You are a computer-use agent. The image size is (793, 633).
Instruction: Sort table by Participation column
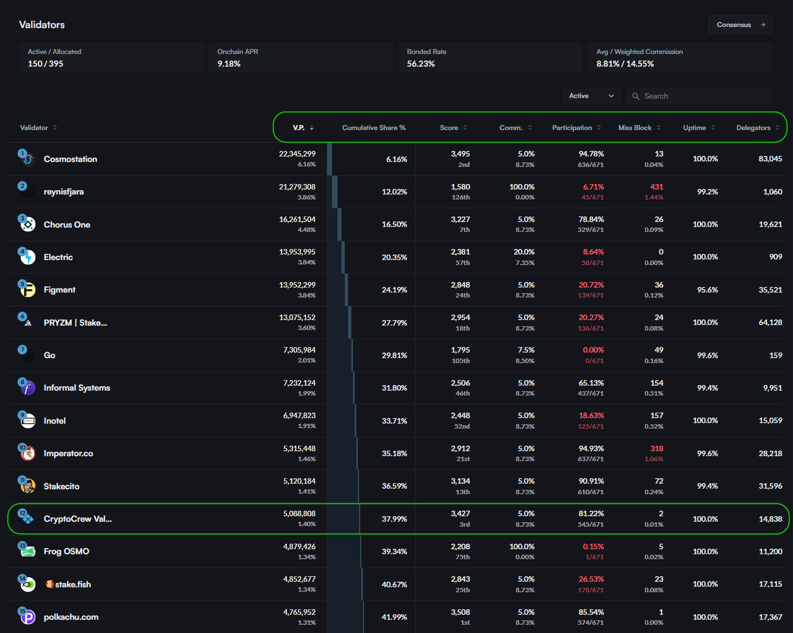point(577,128)
